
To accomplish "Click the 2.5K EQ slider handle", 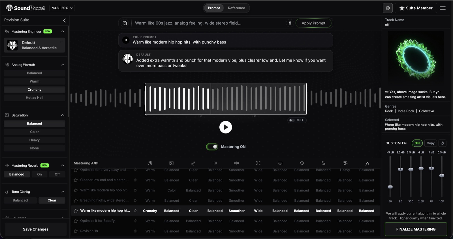I will (x=421, y=168).
